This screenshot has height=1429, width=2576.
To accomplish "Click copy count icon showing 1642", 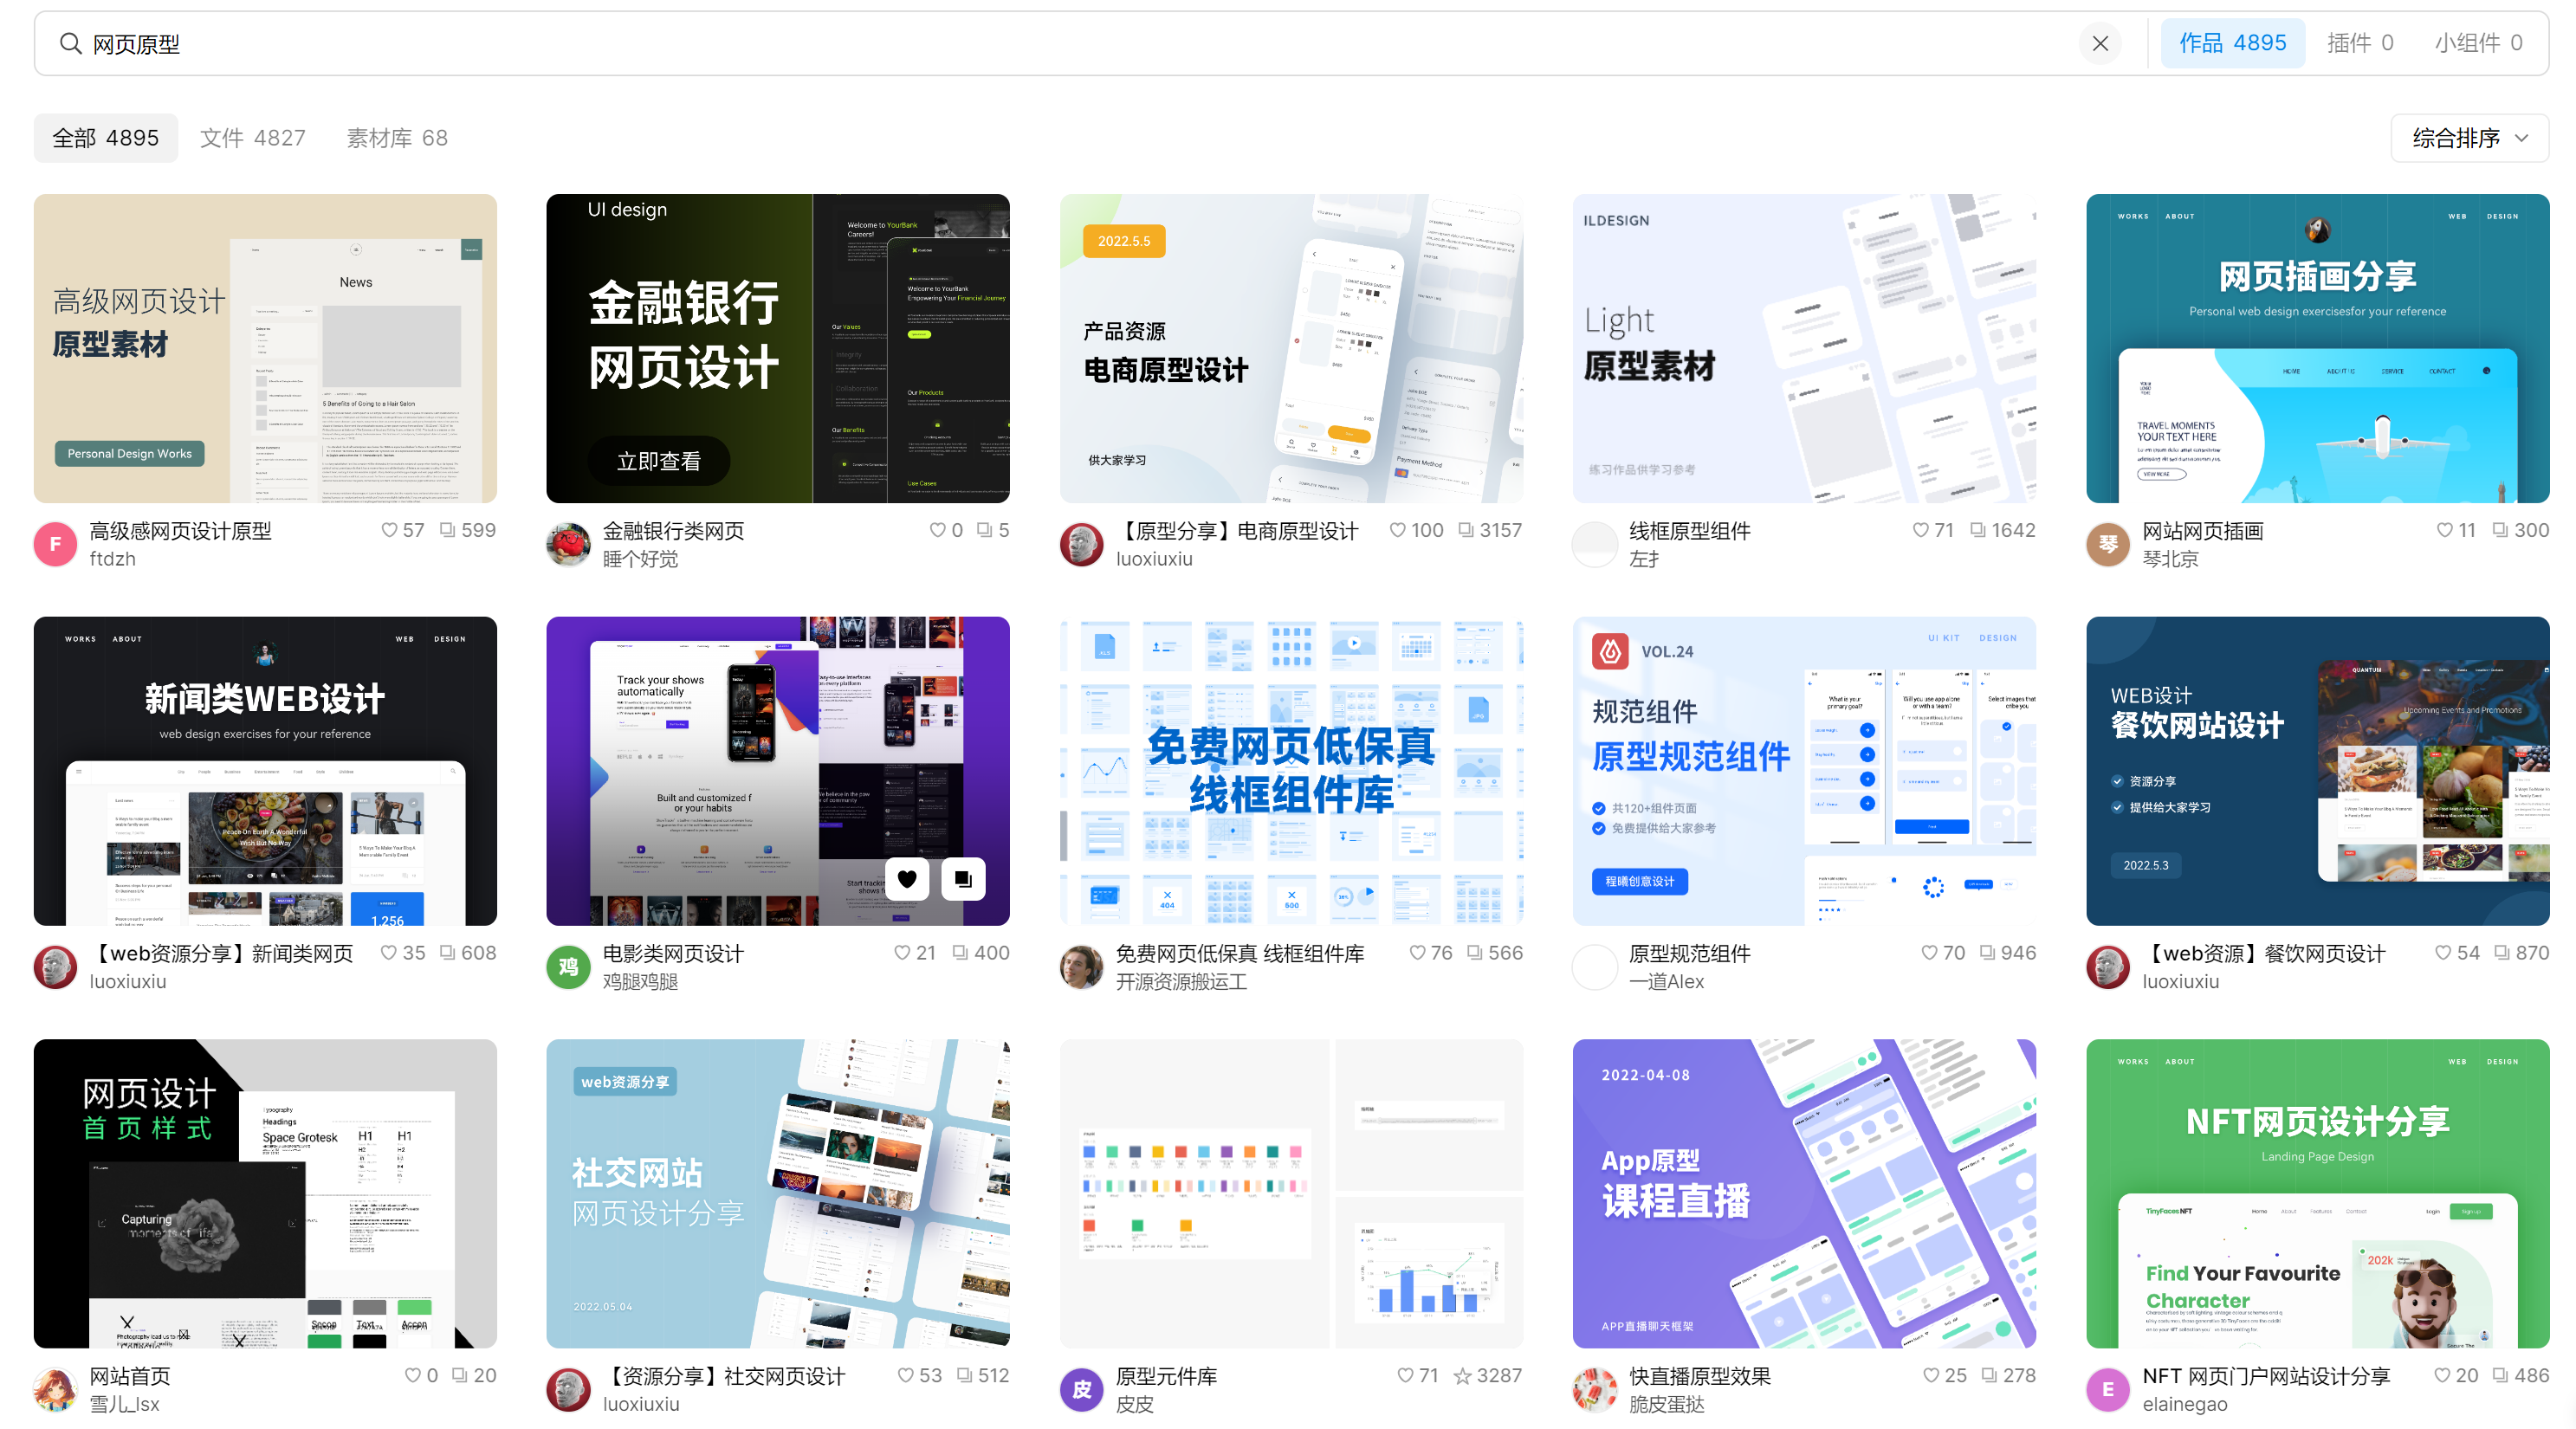I will (1978, 530).
